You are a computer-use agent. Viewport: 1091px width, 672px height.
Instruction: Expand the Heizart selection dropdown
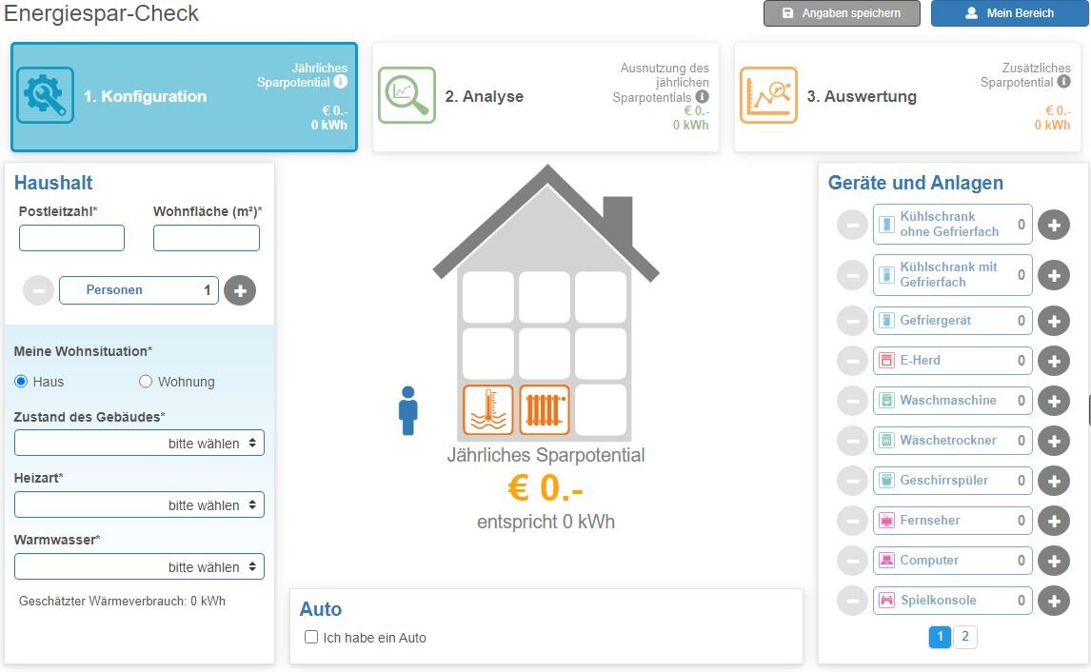click(139, 505)
